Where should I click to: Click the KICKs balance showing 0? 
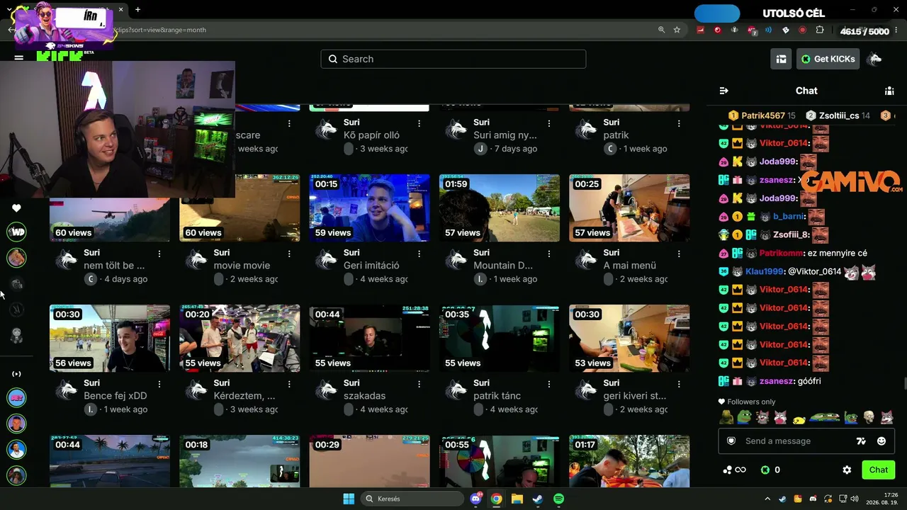click(x=771, y=470)
